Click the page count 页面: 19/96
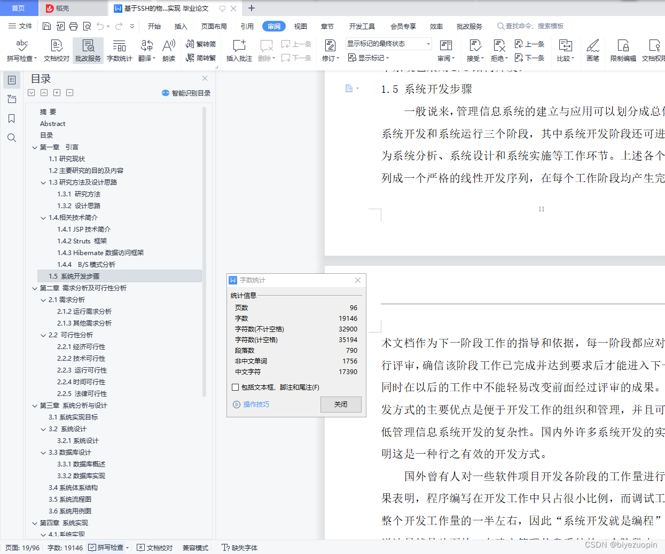This screenshot has height=554, width=665. pos(22,548)
